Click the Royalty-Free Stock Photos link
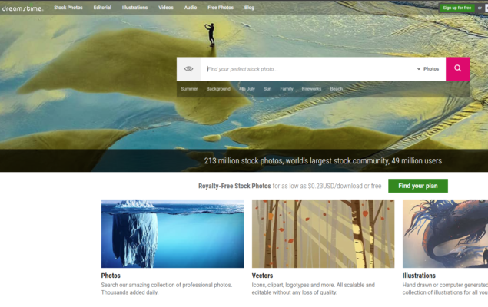Screen dimensions: 488x307 point(234,186)
